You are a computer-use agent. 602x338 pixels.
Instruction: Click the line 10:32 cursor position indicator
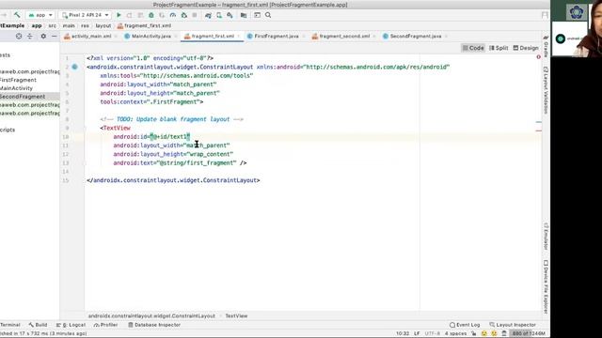pyautogui.click(x=403, y=333)
